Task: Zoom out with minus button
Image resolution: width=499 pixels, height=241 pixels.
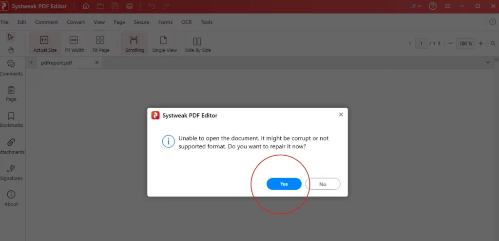Action: (x=450, y=43)
